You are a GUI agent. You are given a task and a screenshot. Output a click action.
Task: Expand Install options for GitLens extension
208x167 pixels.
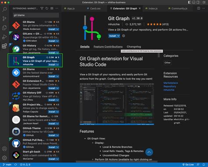57,41
